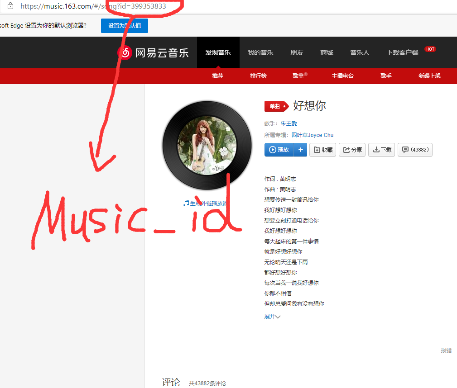Click the 播放 play button
The image size is (457, 388).
pos(279,150)
